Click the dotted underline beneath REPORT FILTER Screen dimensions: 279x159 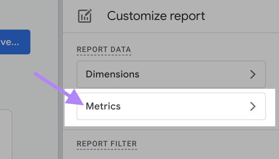[107, 149]
